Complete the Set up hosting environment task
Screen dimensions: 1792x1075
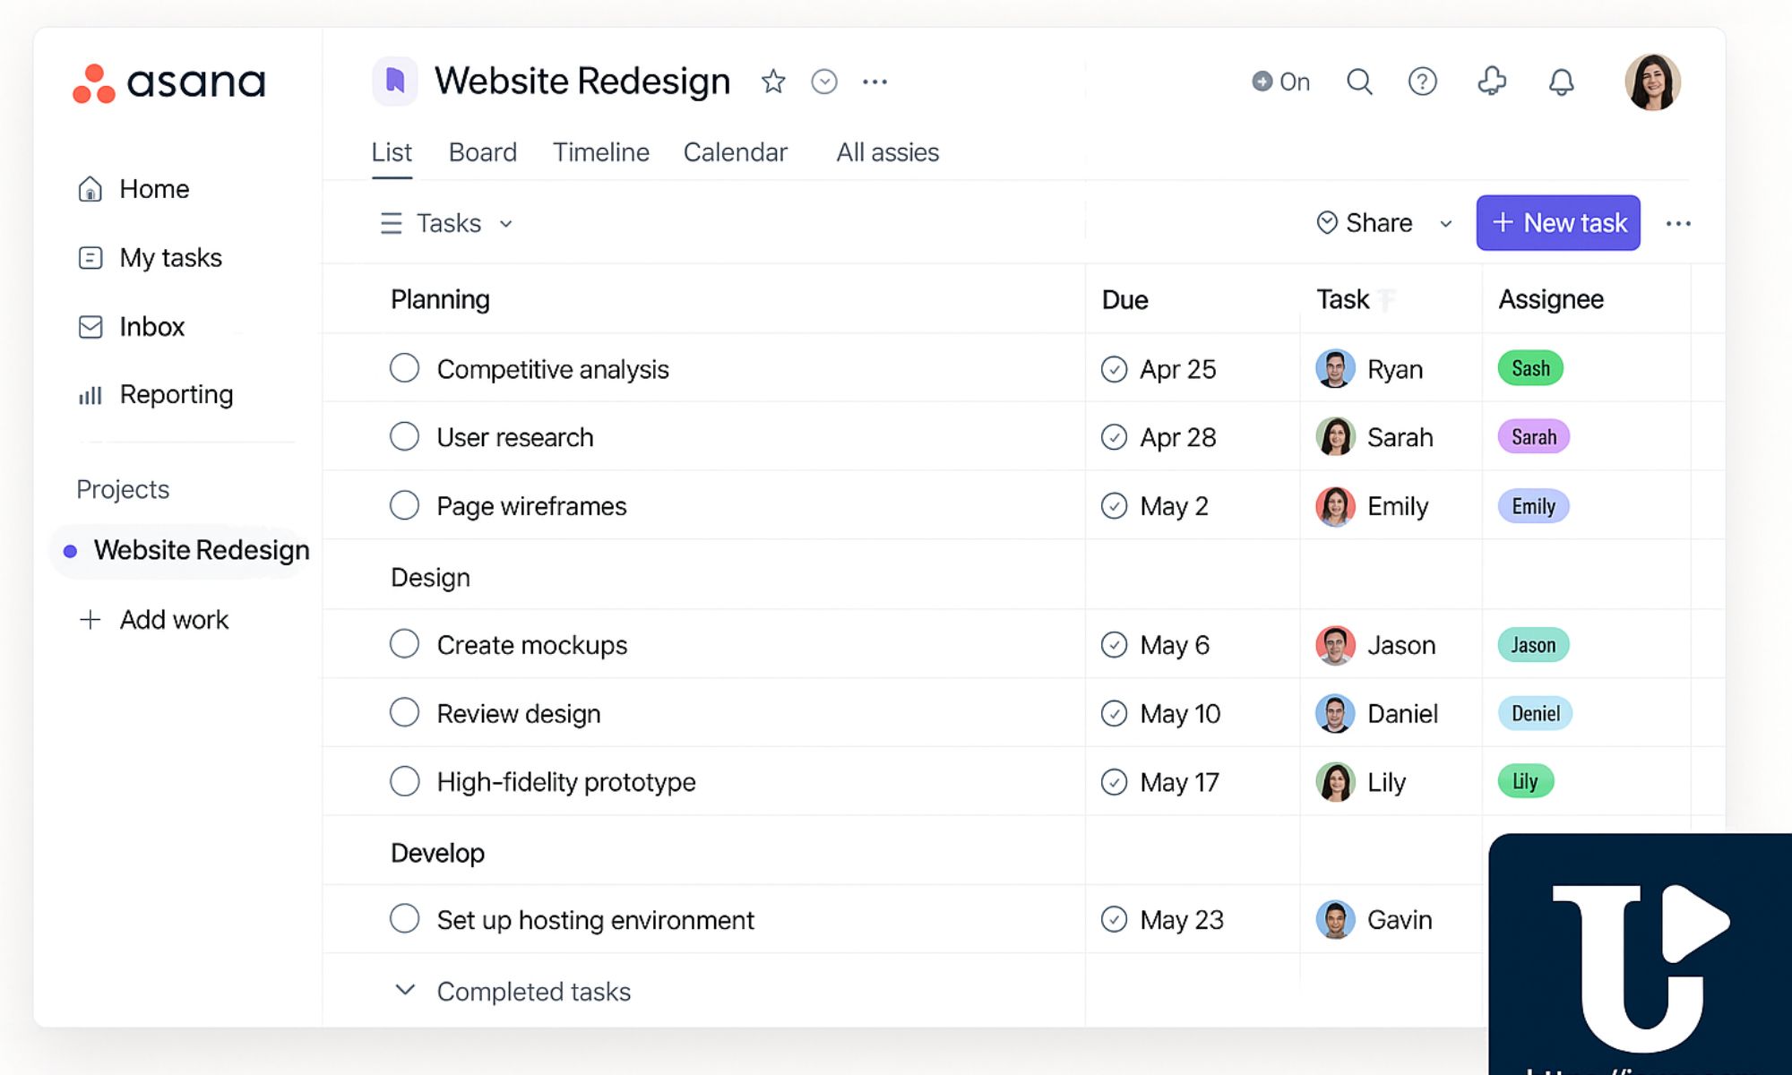pos(404,919)
